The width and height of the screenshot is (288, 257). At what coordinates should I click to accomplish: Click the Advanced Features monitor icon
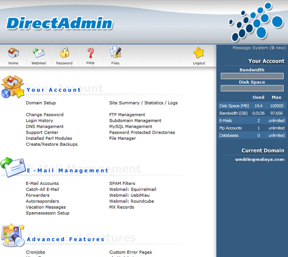13,235
